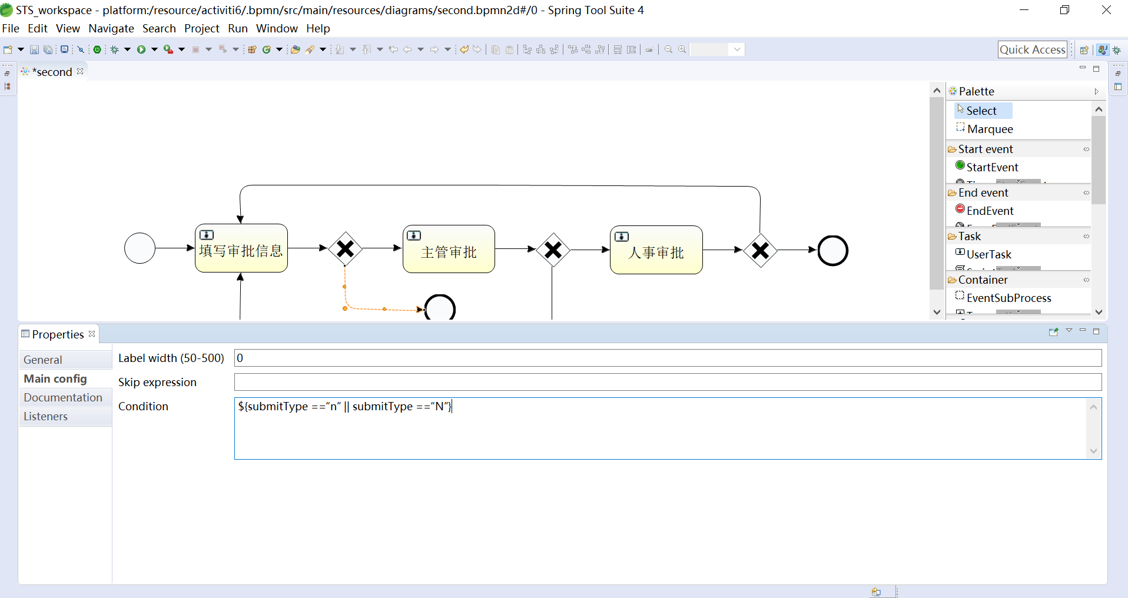Select the UserTask palette item
Screen dimensions: 1128x598
[x=983, y=254]
